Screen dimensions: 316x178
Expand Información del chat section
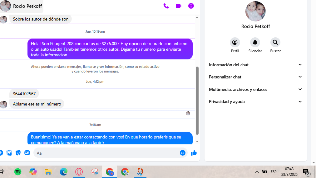click(x=255, y=65)
